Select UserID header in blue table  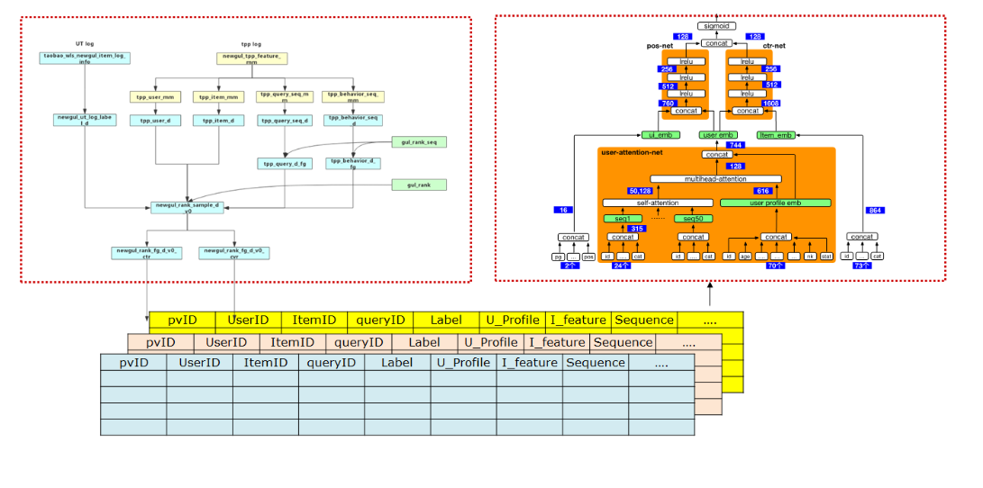pos(199,363)
